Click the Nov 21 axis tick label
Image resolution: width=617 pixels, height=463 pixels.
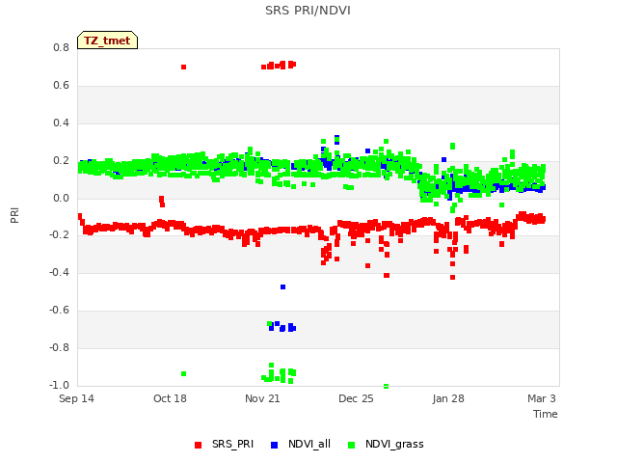262,398
